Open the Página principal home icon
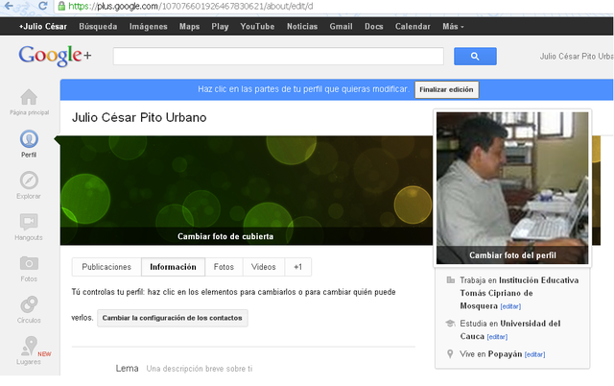 pyautogui.click(x=29, y=97)
